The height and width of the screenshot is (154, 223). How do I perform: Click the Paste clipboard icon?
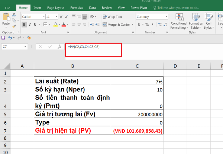tap(6, 17)
